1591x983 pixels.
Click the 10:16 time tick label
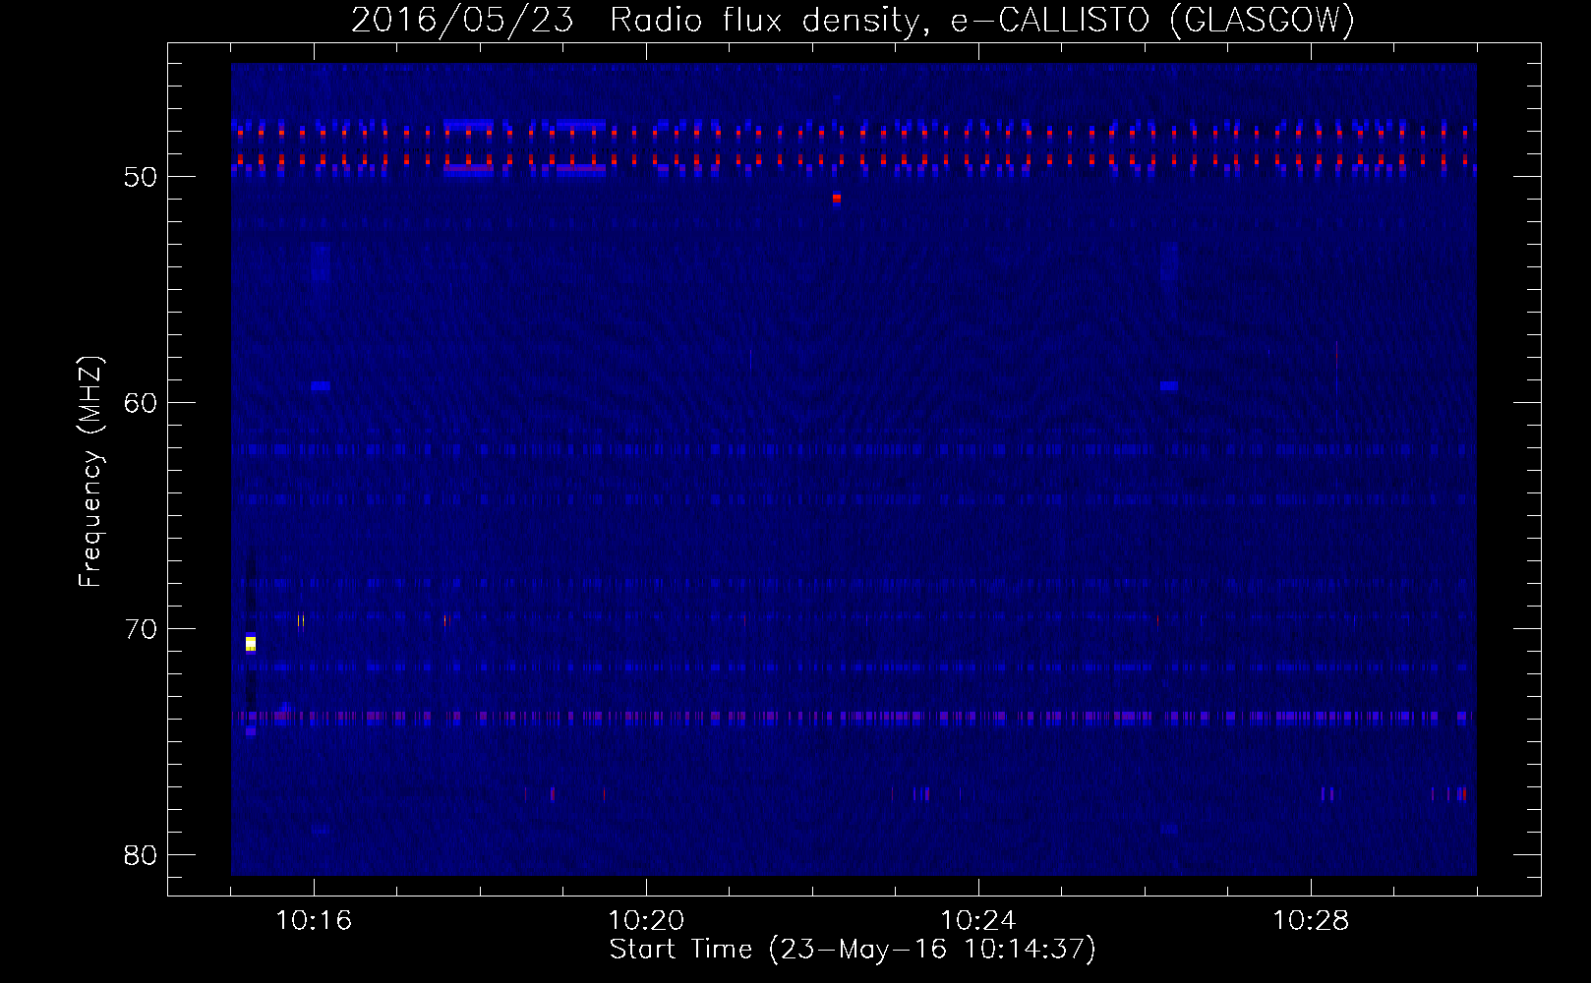coord(314,921)
